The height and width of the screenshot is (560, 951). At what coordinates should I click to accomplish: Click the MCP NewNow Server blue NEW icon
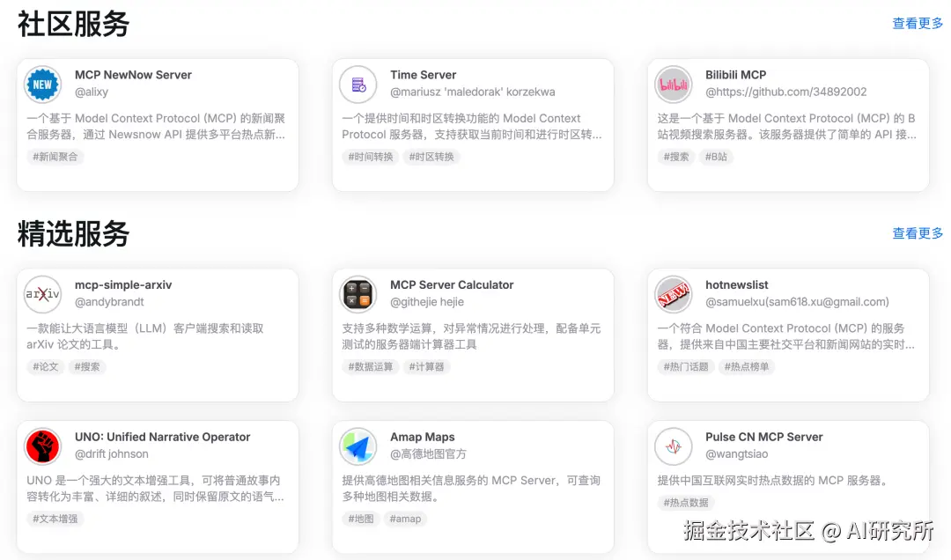(42, 85)
